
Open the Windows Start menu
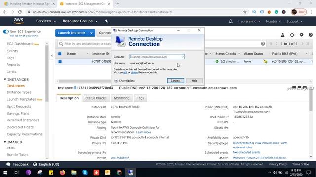(5, 173)
